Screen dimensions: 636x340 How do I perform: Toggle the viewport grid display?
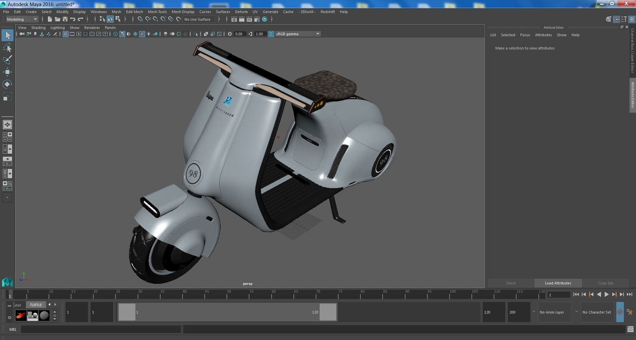(x=65, y=34)
